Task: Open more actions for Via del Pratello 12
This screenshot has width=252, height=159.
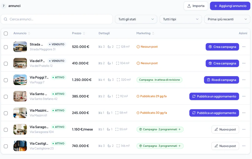Action: (x=244, y=63)
